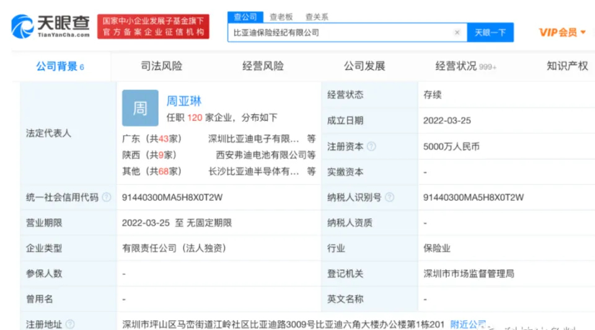
Task: Select the 知识产权 tab
Action: (x=567, y=66)
